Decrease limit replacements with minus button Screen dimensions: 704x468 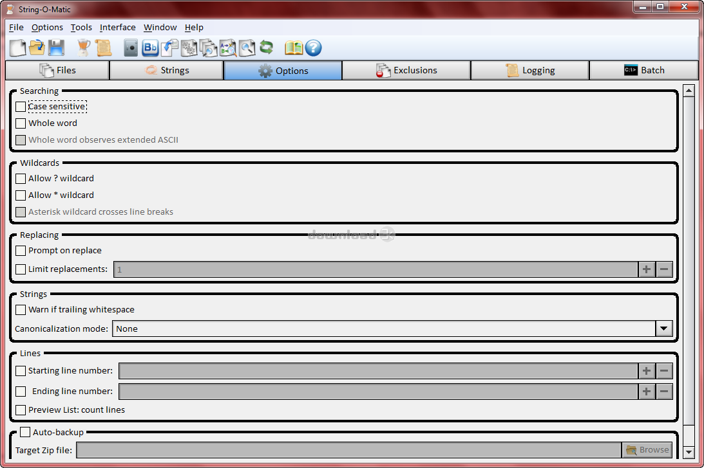pos(664,269)
